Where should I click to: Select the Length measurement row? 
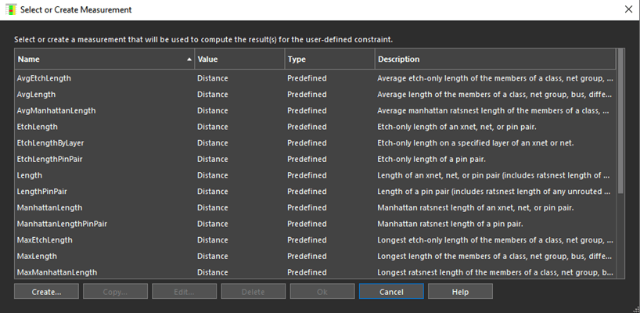[315, 175]
